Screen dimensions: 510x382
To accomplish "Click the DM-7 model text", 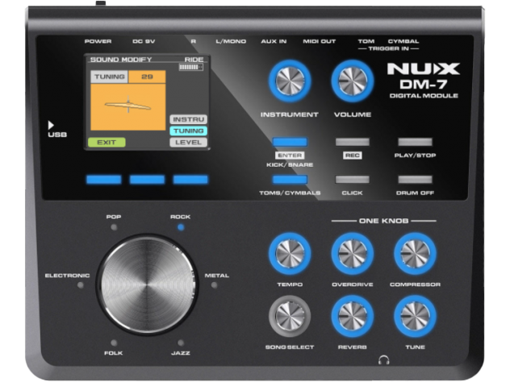I will tap(424, 85).
